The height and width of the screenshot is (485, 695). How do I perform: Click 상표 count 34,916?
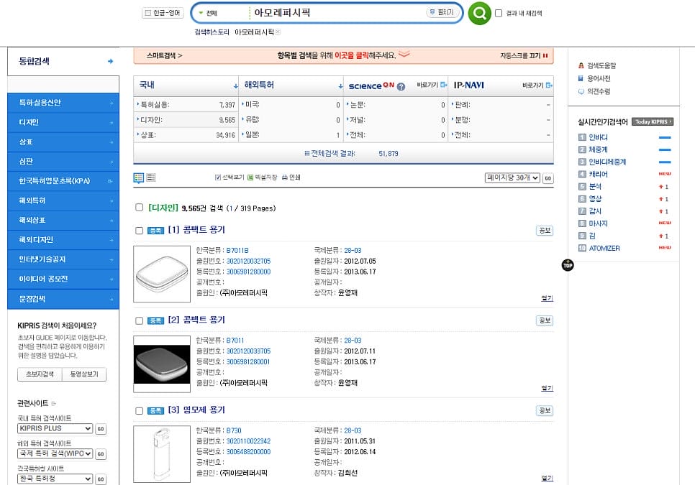point(225,135)
